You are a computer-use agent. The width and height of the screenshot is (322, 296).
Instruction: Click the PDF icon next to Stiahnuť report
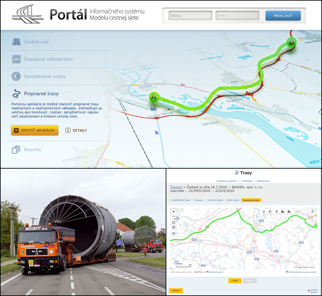pyautogui.click(x=208, y=272)
